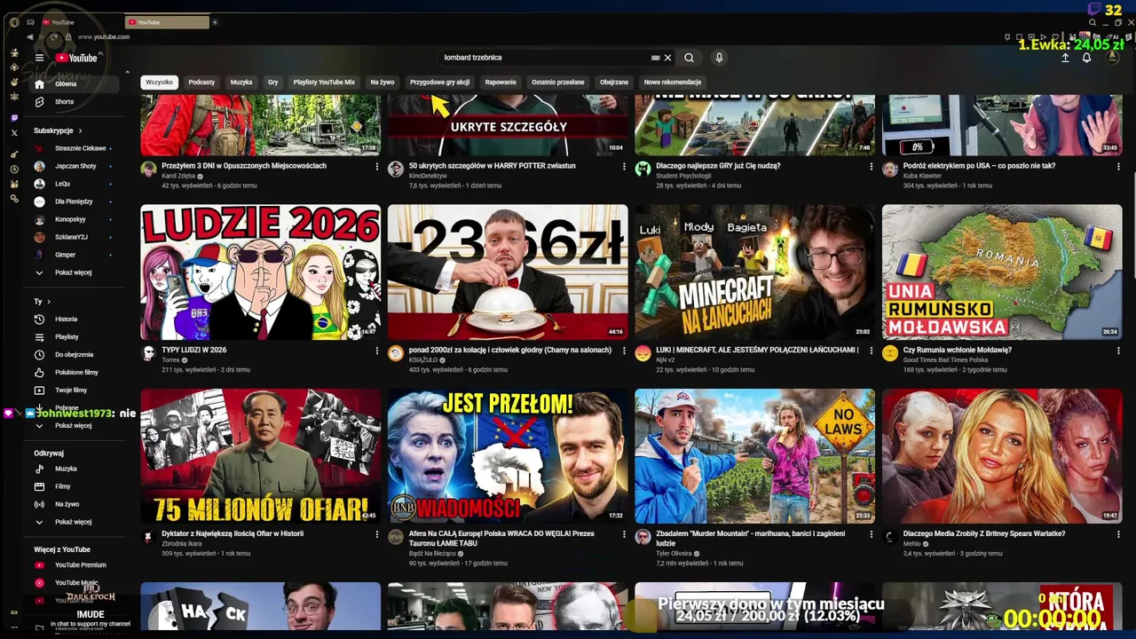Viewport: 1136px width, 639px height.
Task: Open Polubione filmy liked videos
Action: click(x=73, y=373)
